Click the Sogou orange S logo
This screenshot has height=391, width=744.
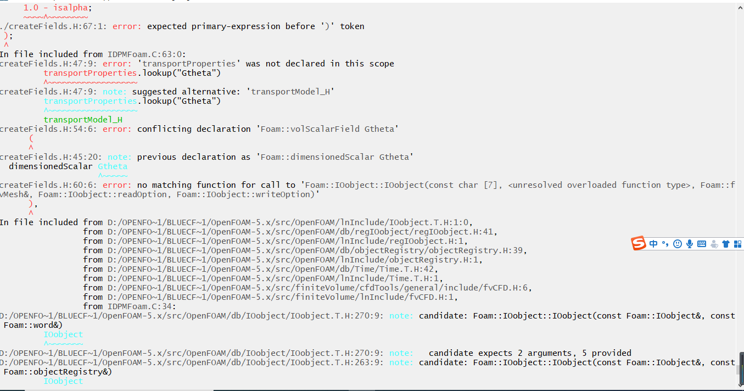point(638,244)
